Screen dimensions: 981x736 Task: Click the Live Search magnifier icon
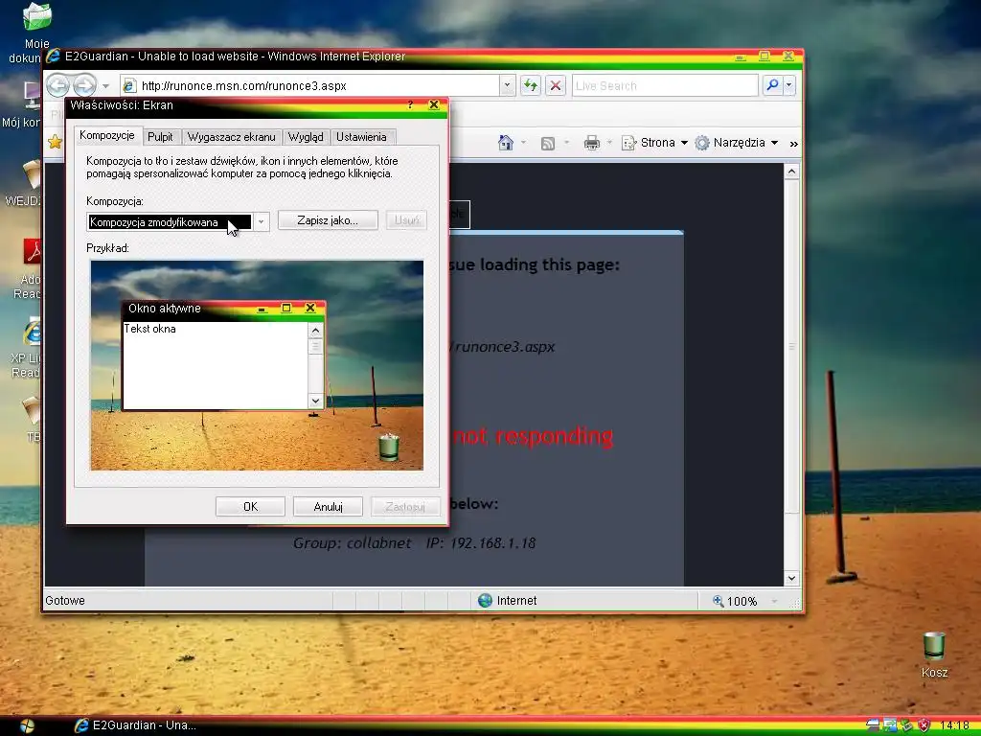(x=773, y=85)
